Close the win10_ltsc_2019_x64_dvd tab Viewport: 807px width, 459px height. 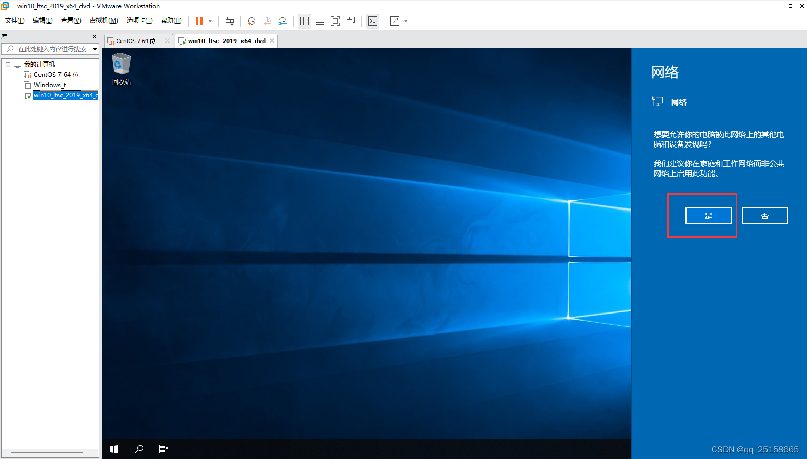(272, 41)
